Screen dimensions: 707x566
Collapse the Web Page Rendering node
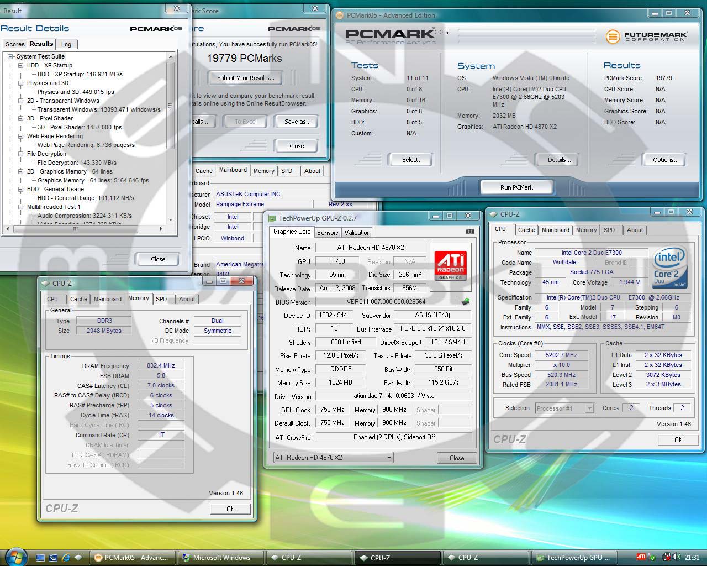coord(20,136)
